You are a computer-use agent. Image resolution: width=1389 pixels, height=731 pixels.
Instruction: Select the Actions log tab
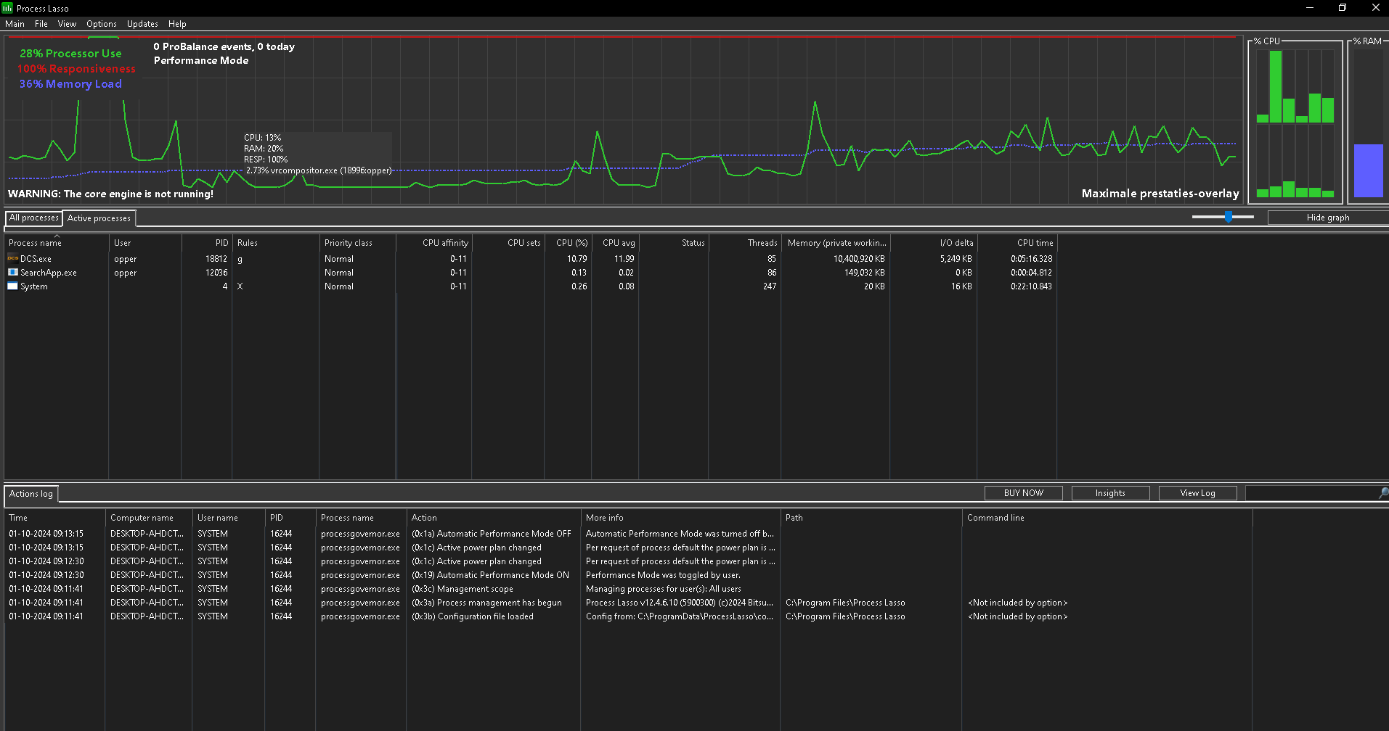click(x=31, y=494)
